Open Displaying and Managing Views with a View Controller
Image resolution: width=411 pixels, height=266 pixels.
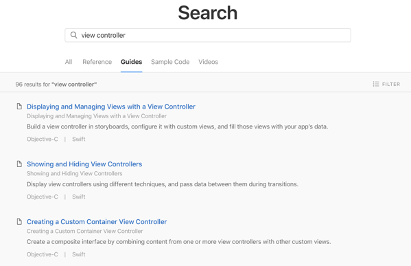pyautogui.click(x=111, y=107)
